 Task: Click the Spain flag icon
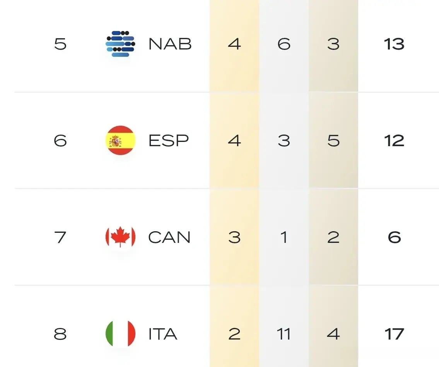tap(120, 140)
